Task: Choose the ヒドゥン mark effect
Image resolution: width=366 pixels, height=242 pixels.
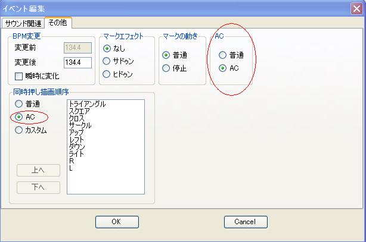Action: click(x=107, y=74)
